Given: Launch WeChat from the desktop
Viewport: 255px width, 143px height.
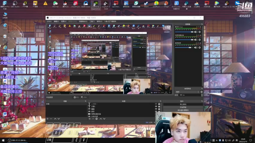Looking at the screenshot, I should point(55,4).
